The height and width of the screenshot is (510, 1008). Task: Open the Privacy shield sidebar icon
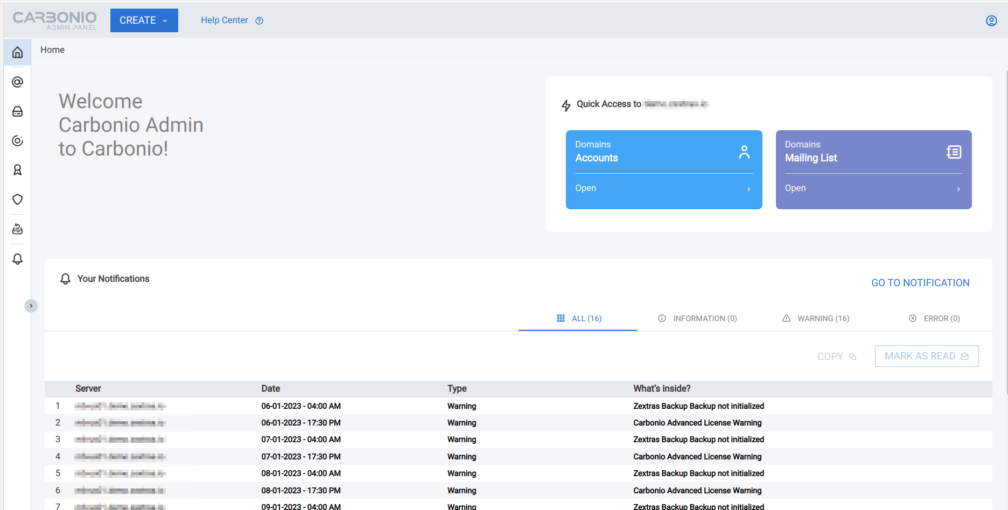(x=17, y=200)
